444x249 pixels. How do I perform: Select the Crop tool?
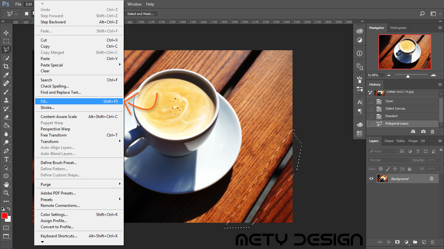pyautogui.click(x=6, y=66)
